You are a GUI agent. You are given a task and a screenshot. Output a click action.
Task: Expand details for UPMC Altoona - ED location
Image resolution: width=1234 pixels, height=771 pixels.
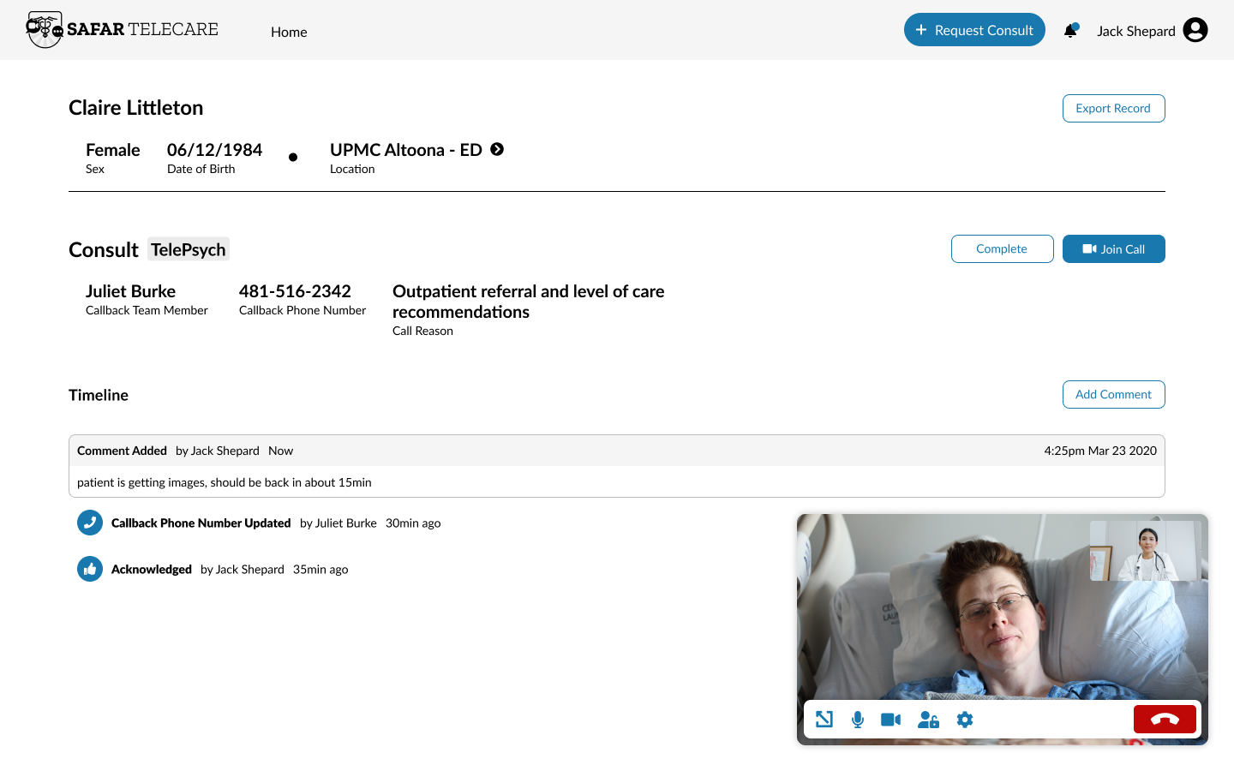[497, 148]
